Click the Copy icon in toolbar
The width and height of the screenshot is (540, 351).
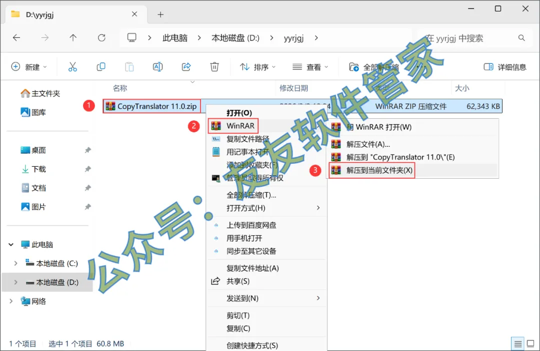click(x=101, y=67)
